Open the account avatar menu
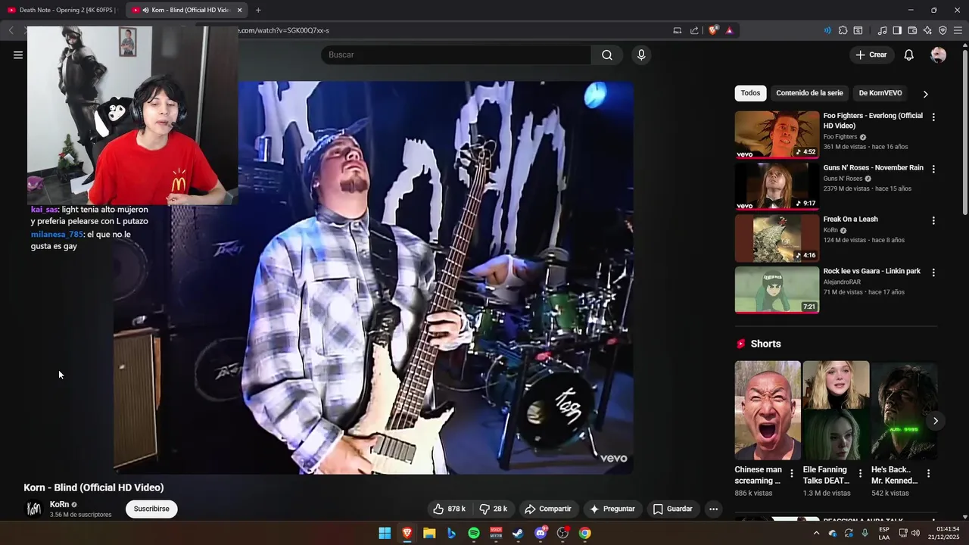This screenshot has width=969, height=545. coord(938,54)
